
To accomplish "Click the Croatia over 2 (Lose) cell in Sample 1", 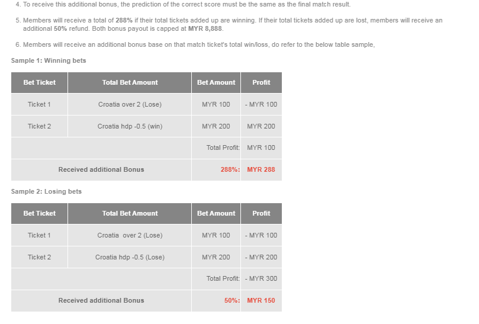I will pos(130,104).
